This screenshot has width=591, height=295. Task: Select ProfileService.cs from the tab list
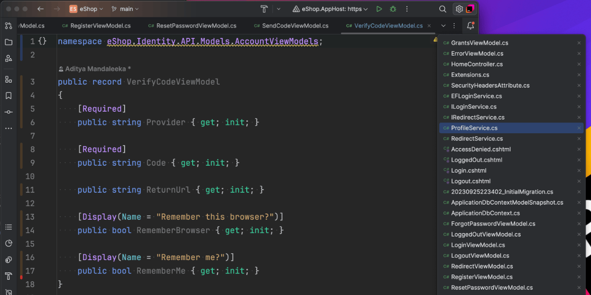(x=474, y=128)
